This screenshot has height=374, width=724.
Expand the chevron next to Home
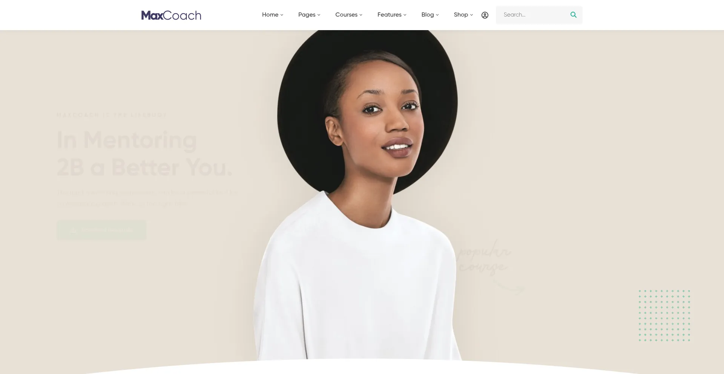282,15
